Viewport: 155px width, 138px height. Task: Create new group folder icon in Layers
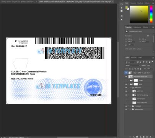[x=144, y=137]
